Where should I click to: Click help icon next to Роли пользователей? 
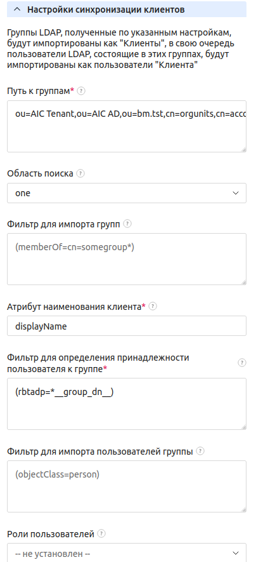(x=101, y=533)
